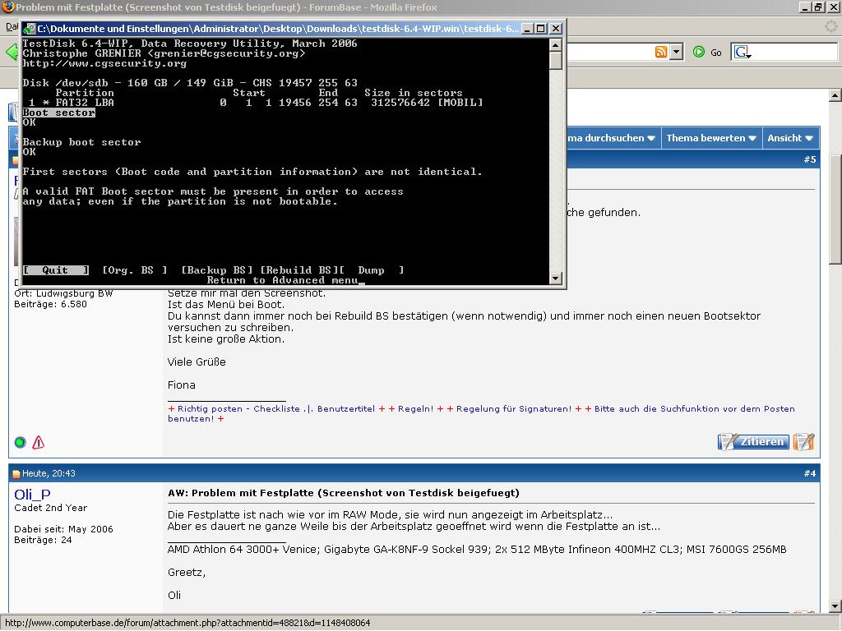
Task: Click console window scroll up arrow
Action: 556,44
